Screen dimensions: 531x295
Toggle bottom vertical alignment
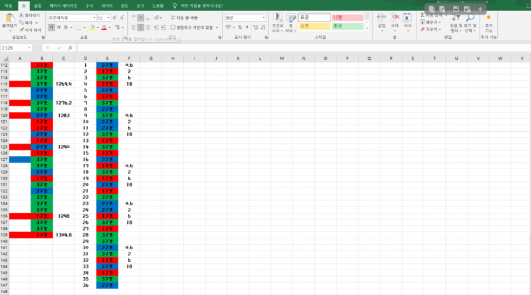148,18
